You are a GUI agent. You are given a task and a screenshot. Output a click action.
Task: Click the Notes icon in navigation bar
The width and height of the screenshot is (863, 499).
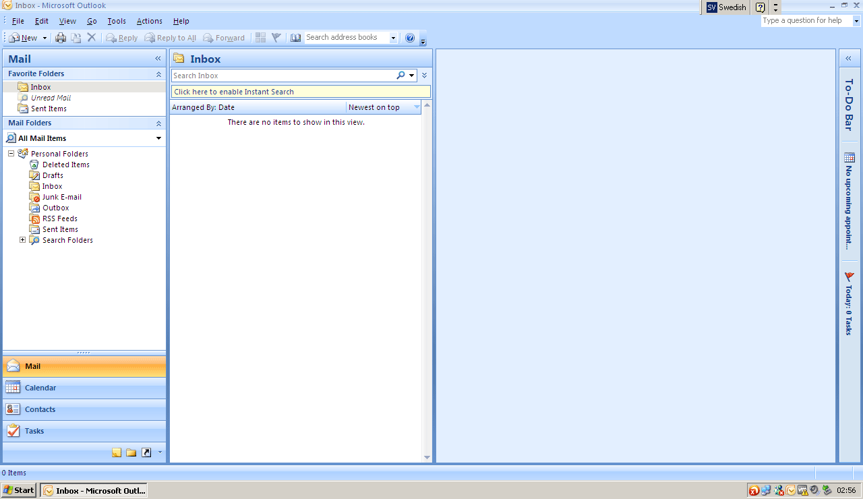[117, 452]
